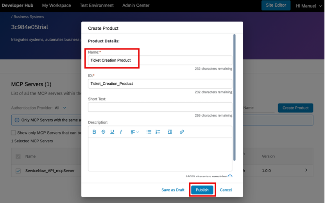
Task: Click the MCP Servers (1) heading
Action: tap(31, 84)
